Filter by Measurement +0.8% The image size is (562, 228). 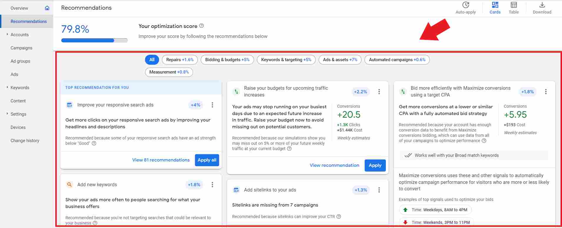click(x=169, y=72)
